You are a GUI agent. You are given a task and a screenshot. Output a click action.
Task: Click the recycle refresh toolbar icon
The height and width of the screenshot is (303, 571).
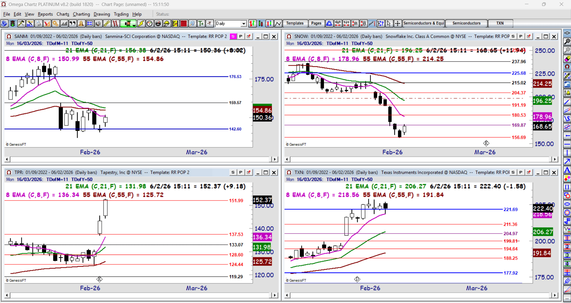point(329,23)
